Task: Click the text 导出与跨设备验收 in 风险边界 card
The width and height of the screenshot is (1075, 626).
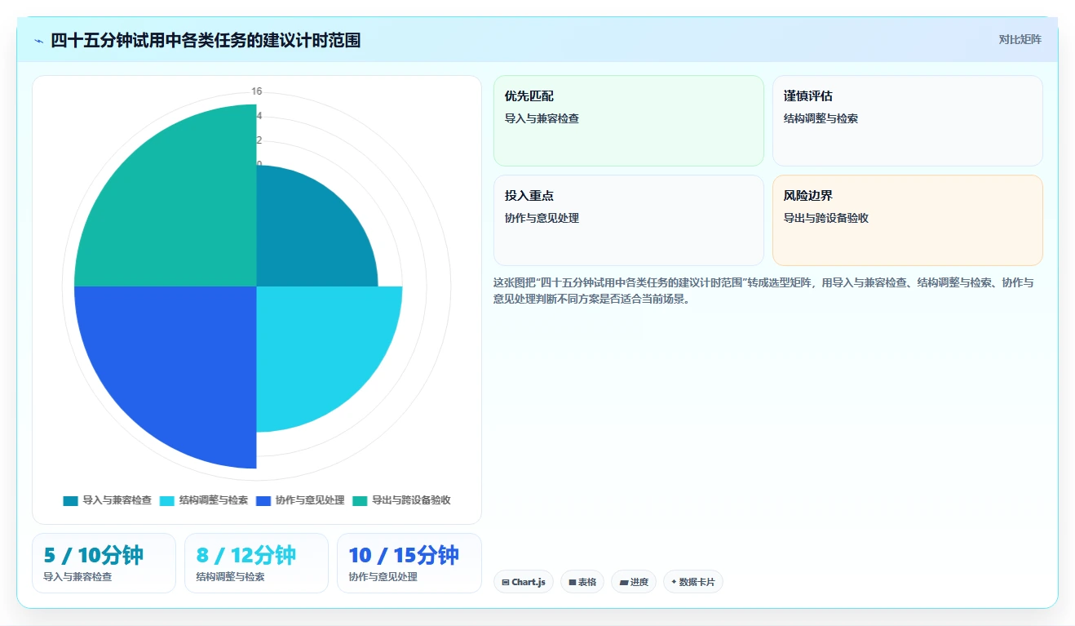Action: [x=826, y=218]
